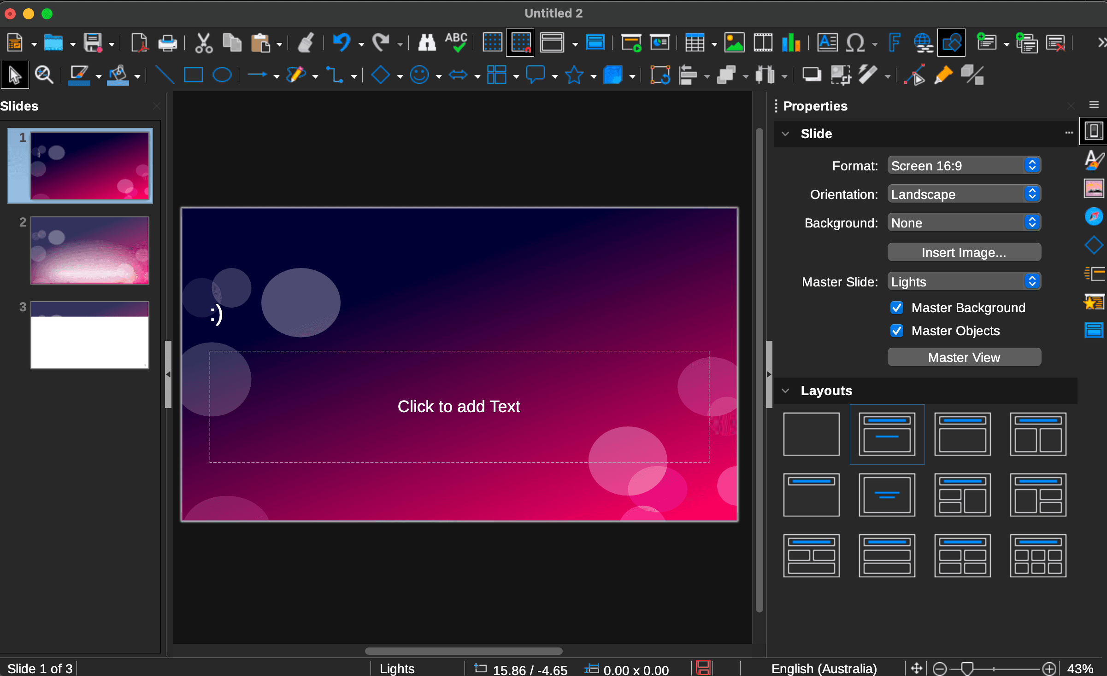Viewport: 1107px width, 676px height.
Task: Expand the Basic Shapes diamond dropdown
Action: [400, 76]
